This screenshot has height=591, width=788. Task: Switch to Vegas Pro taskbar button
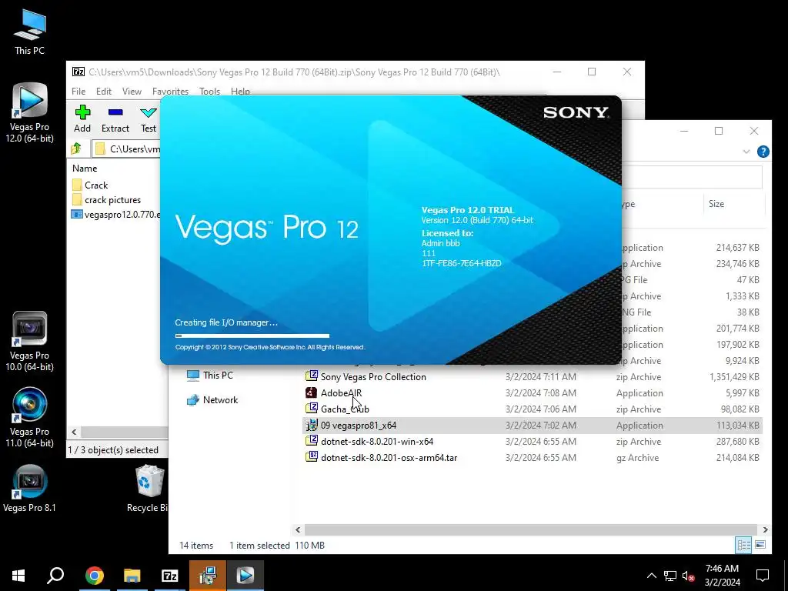click(245, 576)
